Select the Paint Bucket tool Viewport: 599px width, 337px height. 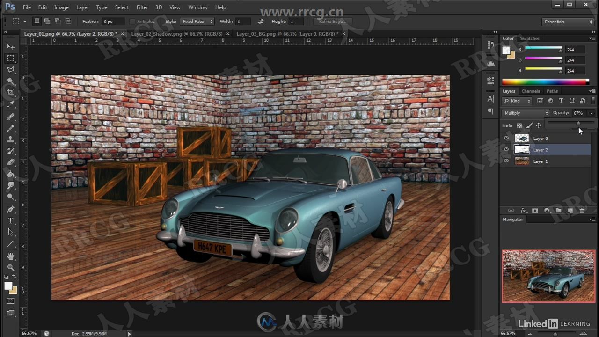(x=10, y=174)
